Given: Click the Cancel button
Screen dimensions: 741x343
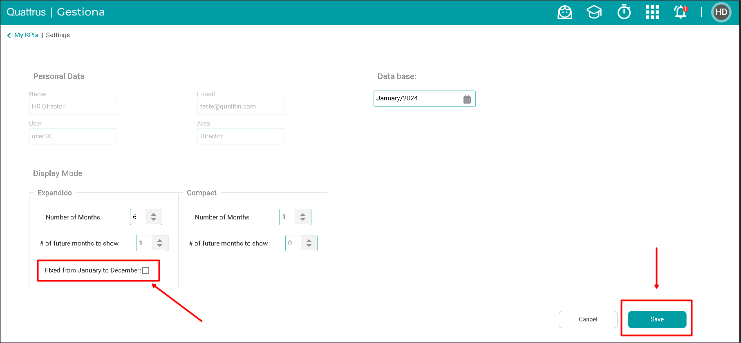Looking at the screenshot, I should 588,319.
